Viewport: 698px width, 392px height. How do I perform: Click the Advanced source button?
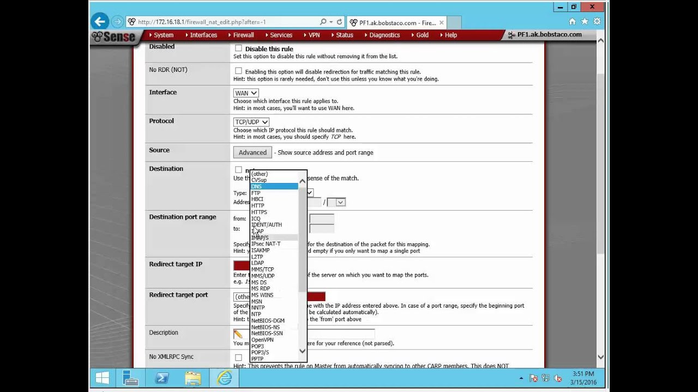click(x=252, y=152)
